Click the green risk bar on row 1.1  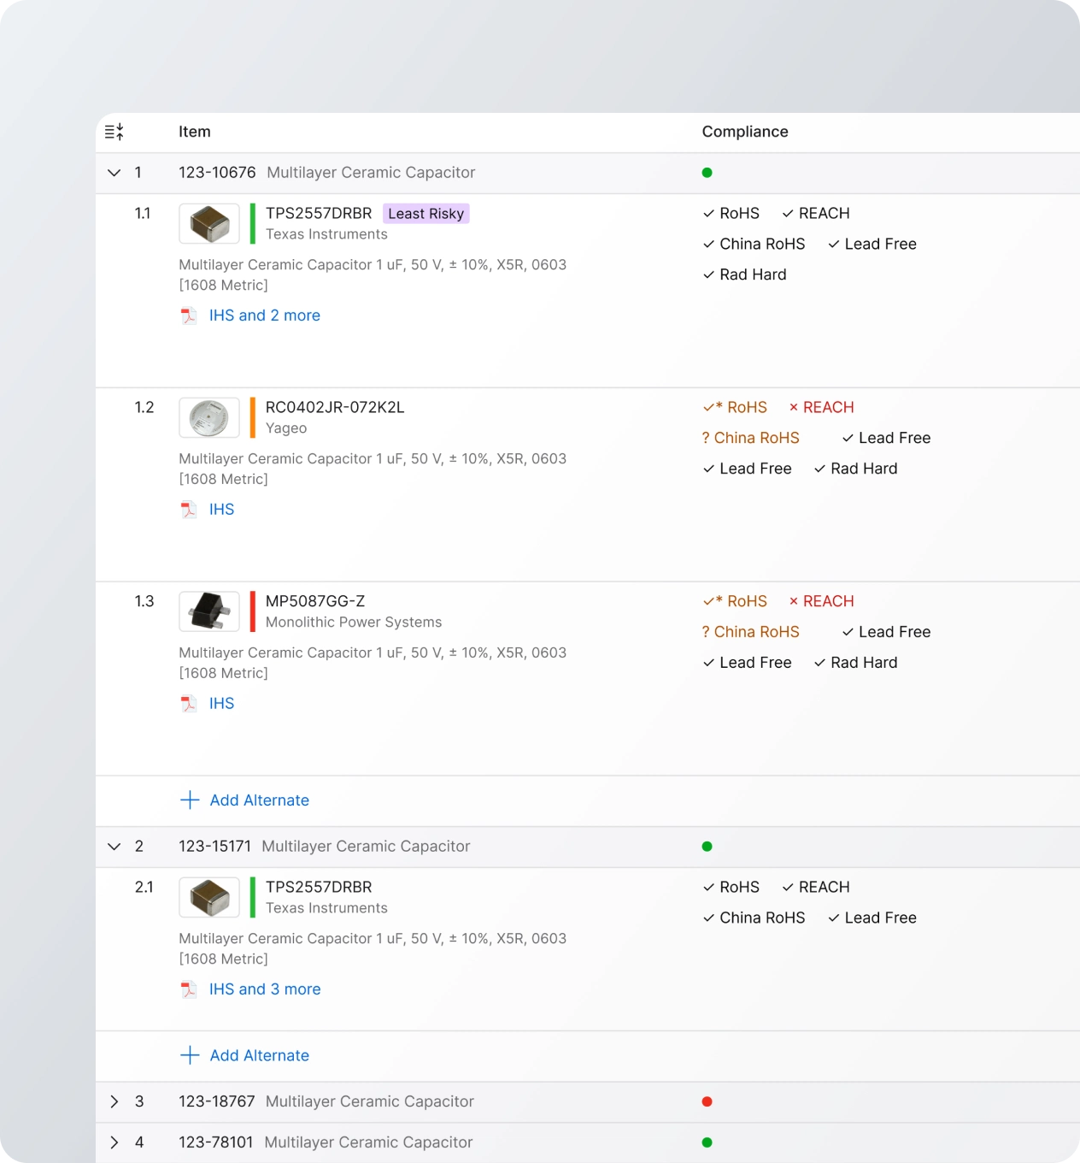point(253,224)
